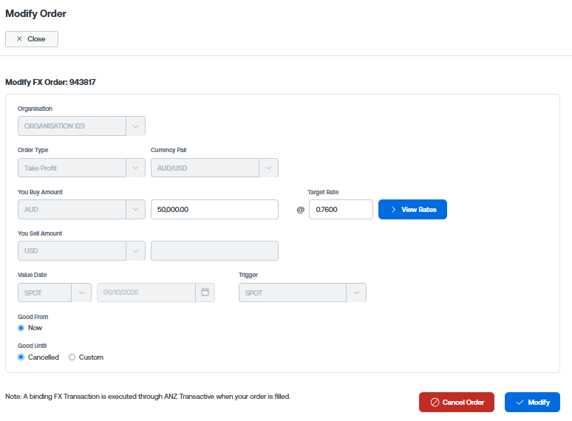Click the Value Date label
The width and height of the screenshot is (572, 421).
32,275
